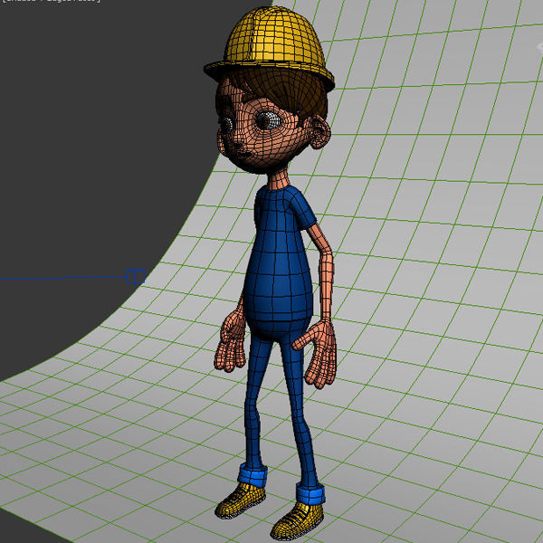Pick the light-blue cuff above front sneaker

(x=310, y=494)
